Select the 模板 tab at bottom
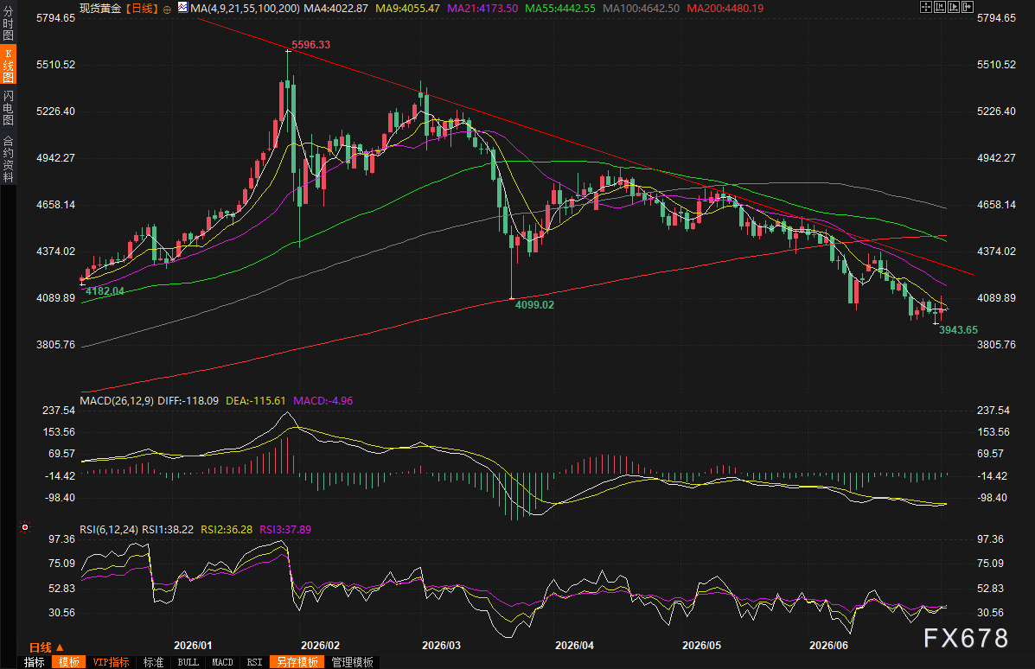This screenshot has width=1035, height=669. tap(68, 662)
